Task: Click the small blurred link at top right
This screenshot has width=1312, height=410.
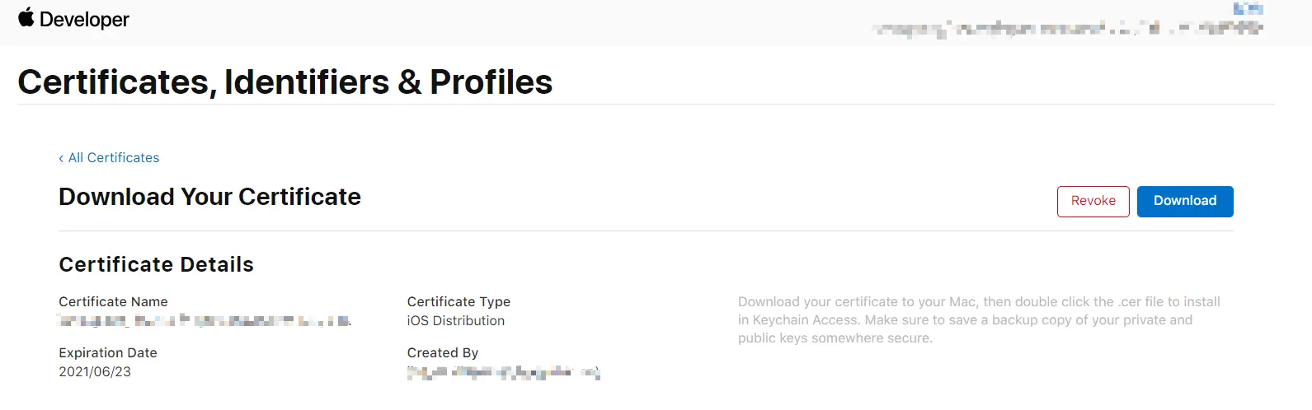Action: 1248,9
